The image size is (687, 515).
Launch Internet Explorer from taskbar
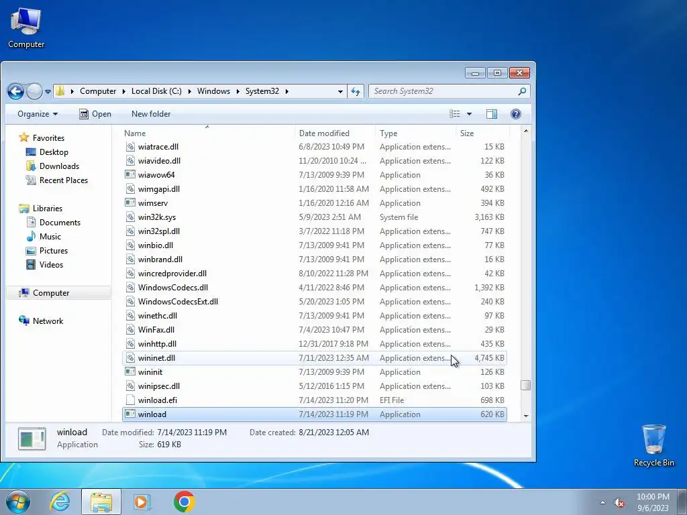[60, 502]
